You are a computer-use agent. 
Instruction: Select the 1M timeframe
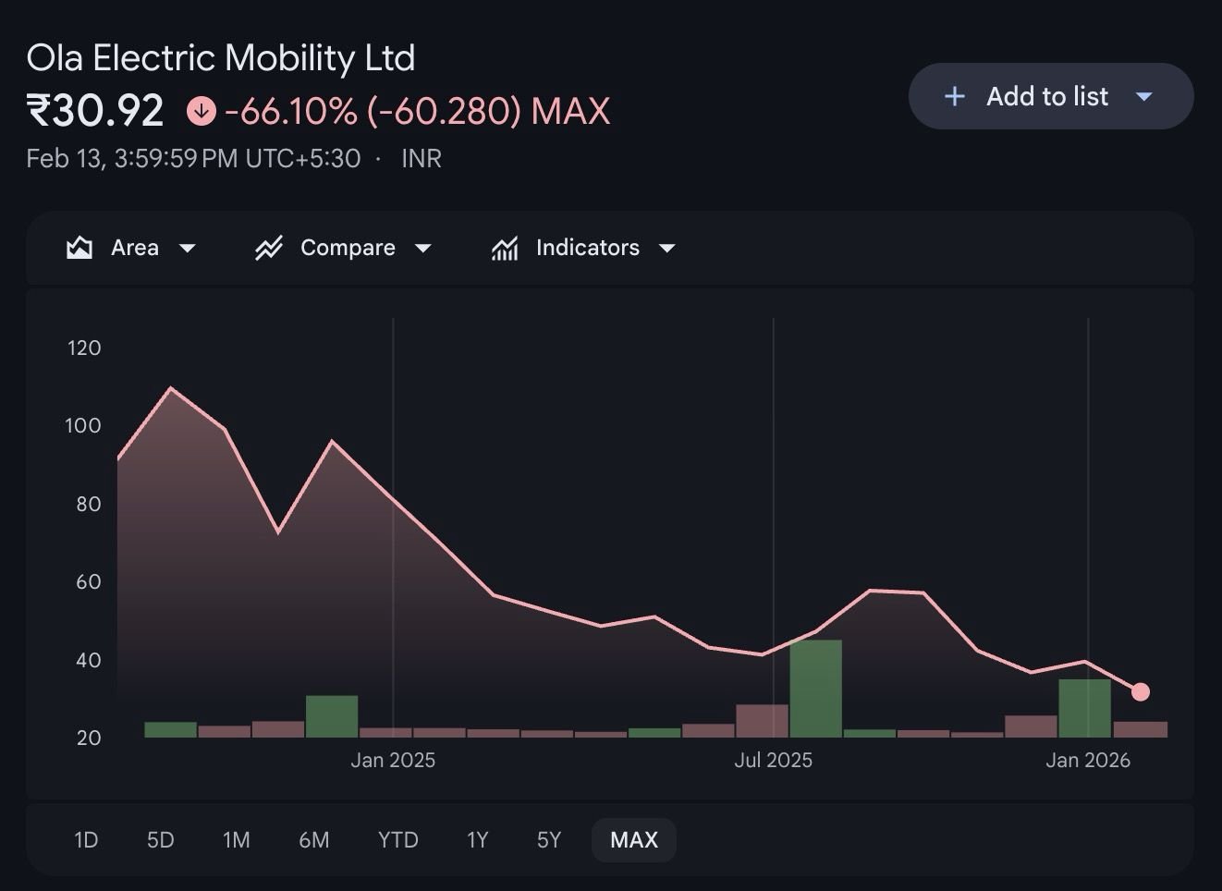coord(236,839)
